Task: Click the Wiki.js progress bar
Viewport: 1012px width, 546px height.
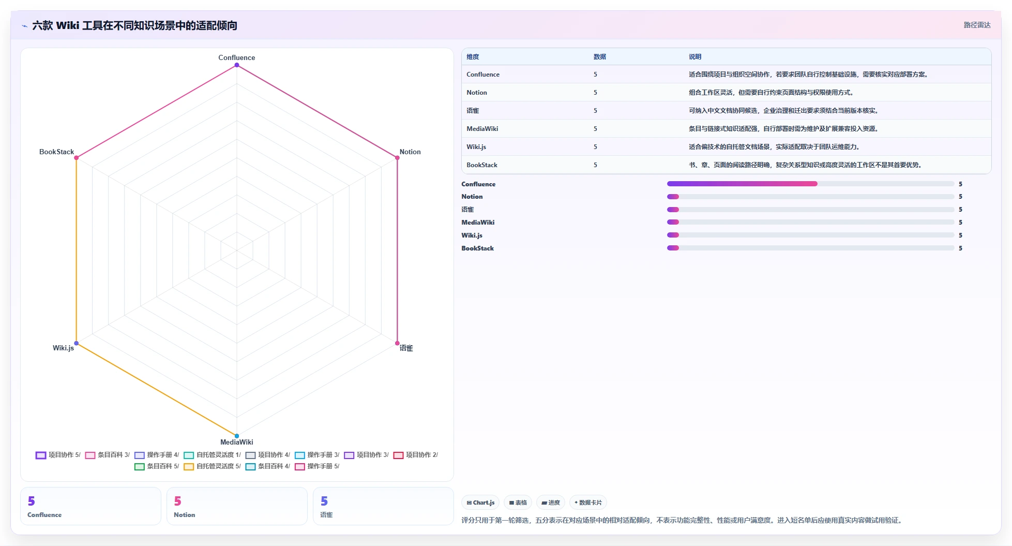Action: click(810, 235)
